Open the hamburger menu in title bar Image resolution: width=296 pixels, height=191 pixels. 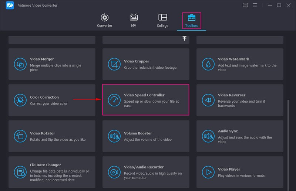click(x=255, y=5)
